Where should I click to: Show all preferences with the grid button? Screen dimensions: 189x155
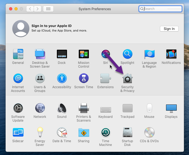click(x=48, y=9)
